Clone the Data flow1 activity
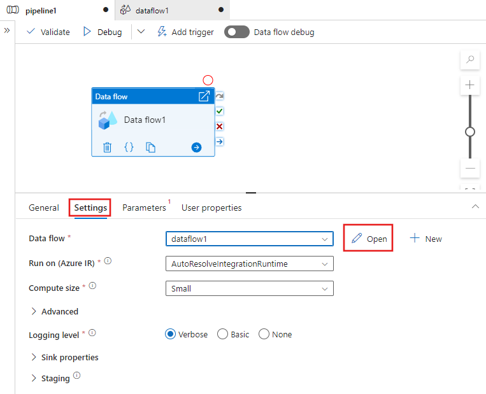 (150, 148)
